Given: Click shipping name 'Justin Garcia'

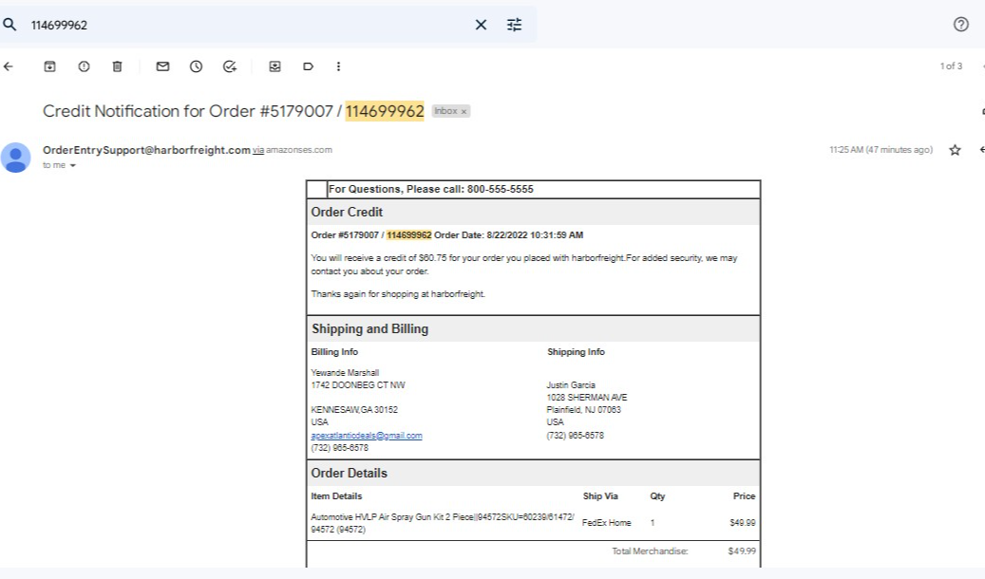Looking at the screenshot, I should point(571,385).
